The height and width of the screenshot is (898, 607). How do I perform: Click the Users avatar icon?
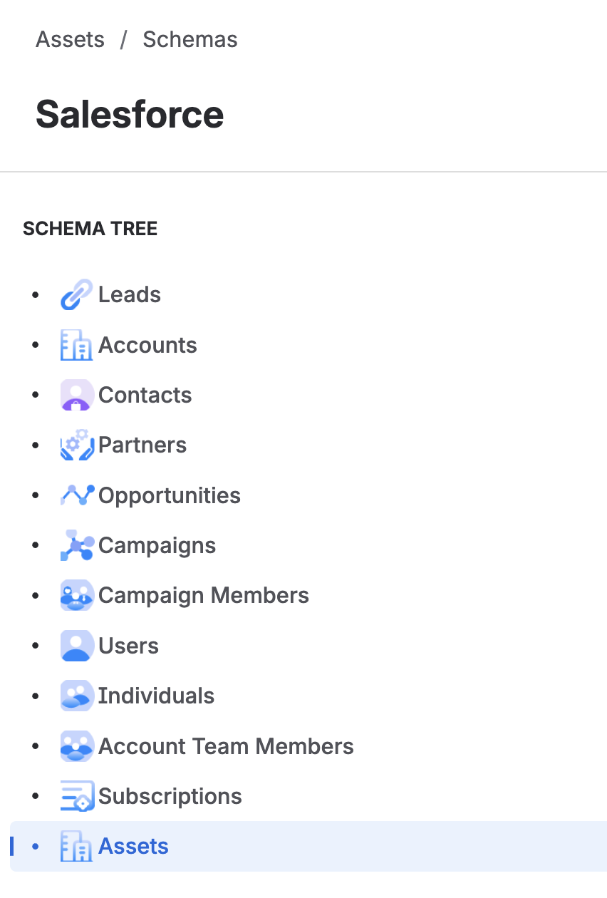[77, 646]
